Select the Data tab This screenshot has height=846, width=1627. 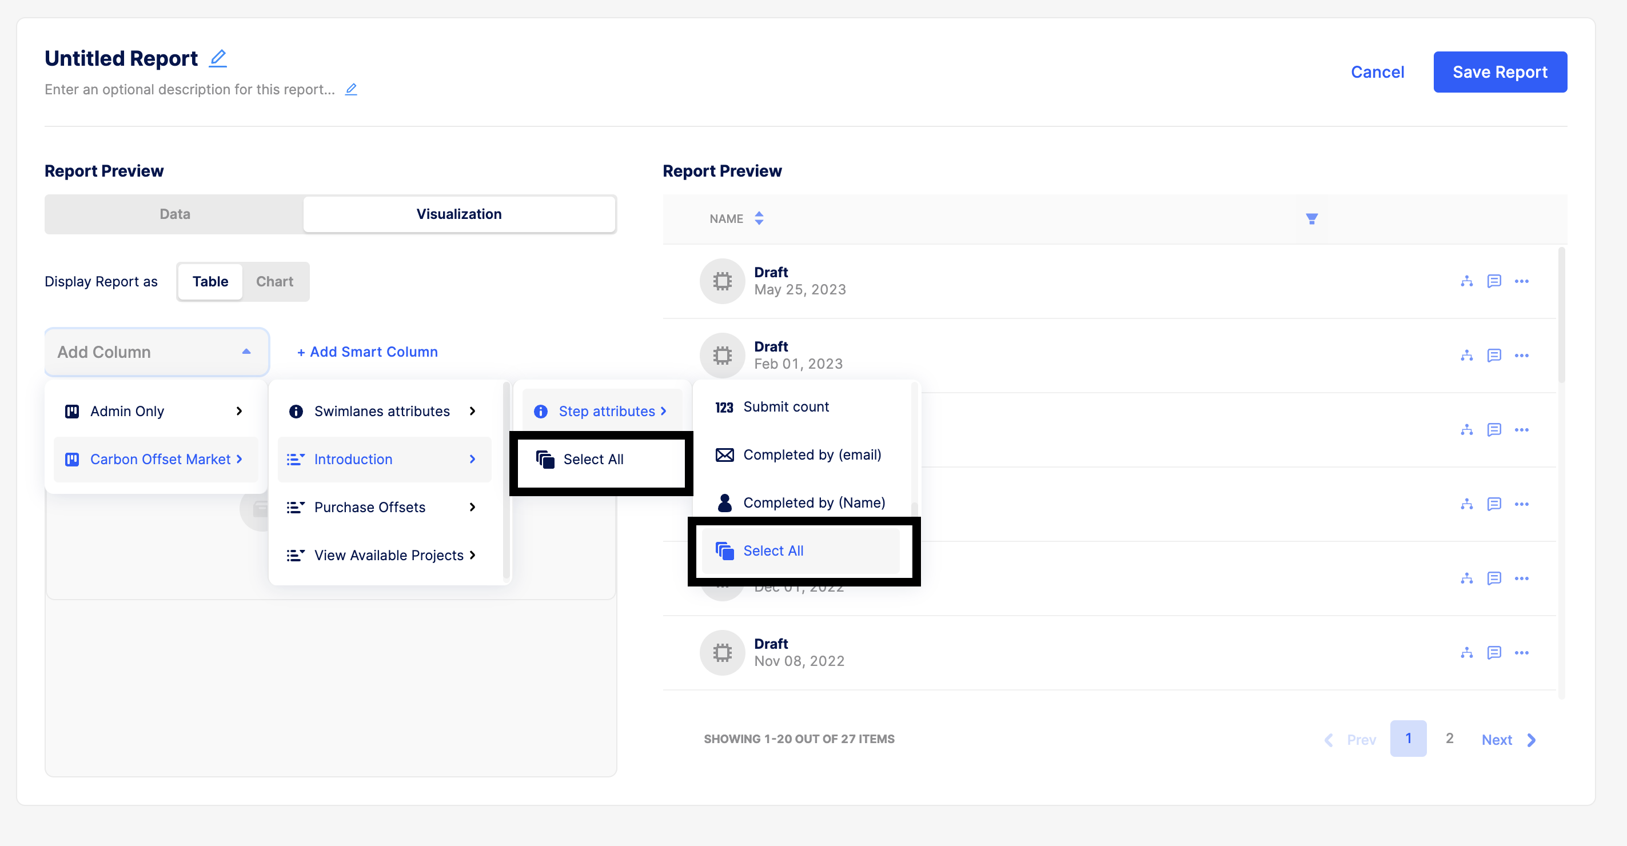tap(175, 214)
